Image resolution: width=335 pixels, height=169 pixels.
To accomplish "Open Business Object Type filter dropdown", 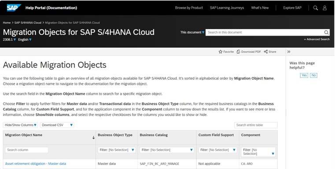I will click(117, 150).
